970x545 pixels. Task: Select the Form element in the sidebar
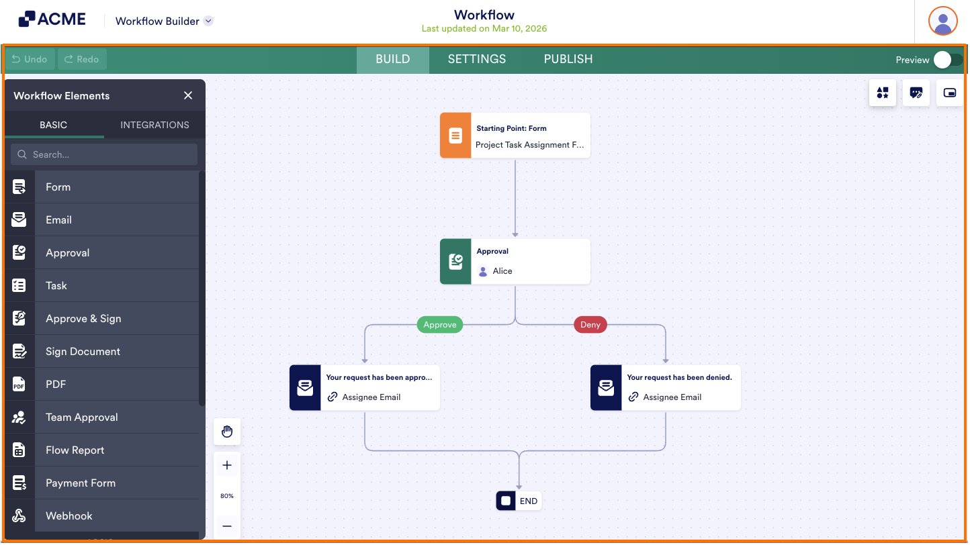point(58,187)
